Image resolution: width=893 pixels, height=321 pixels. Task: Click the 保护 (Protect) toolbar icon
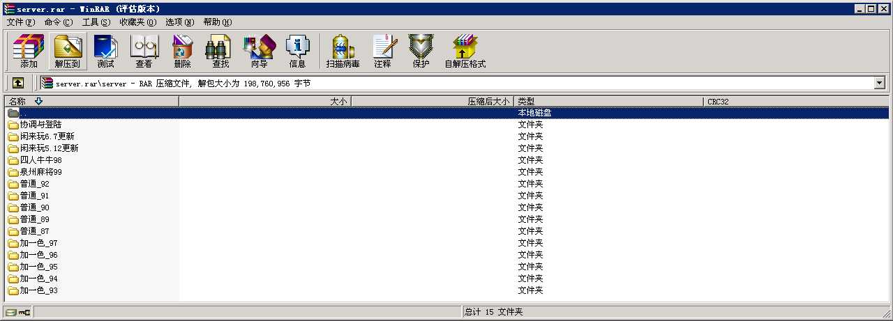421,52
